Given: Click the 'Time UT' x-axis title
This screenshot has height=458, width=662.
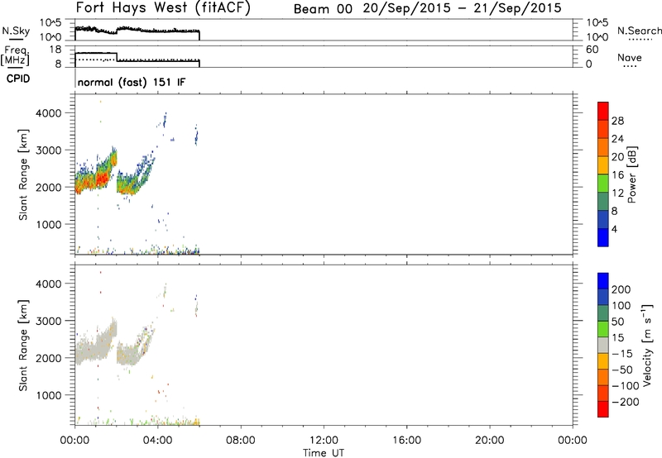Looking at the screenshot, I should pos(324,452).
